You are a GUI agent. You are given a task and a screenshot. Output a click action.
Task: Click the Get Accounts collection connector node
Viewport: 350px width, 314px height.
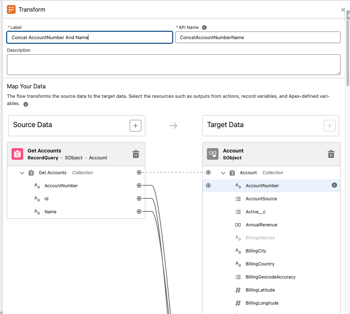(139, 173)
